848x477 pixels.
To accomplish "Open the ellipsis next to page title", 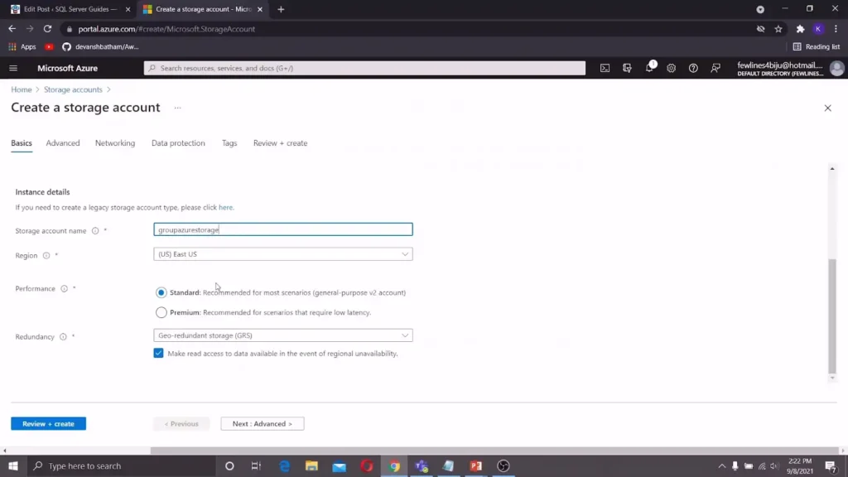I will [177, 108].
